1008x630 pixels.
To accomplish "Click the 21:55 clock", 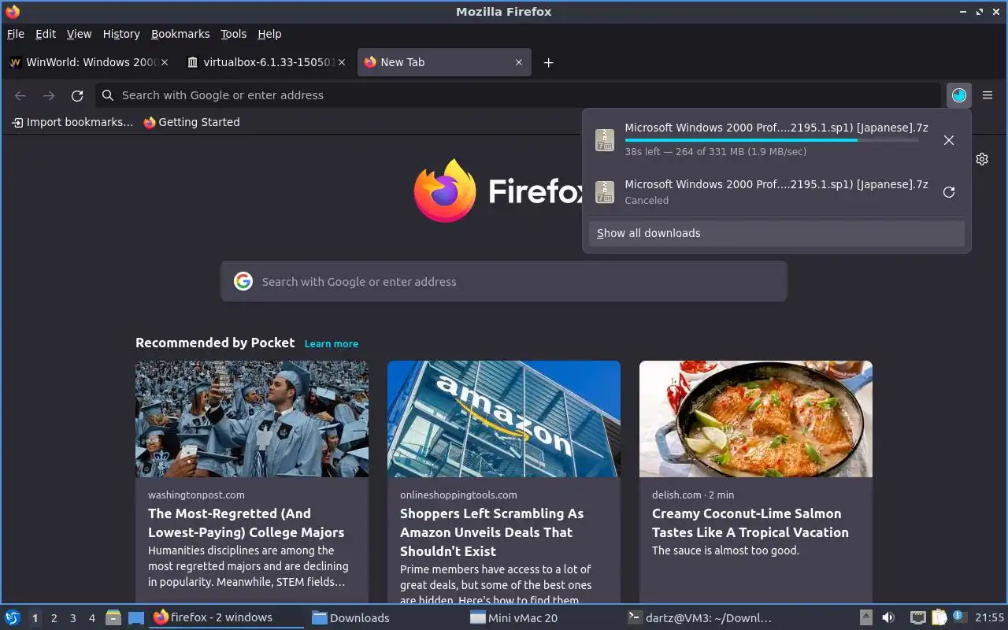I will coord(990,618).
